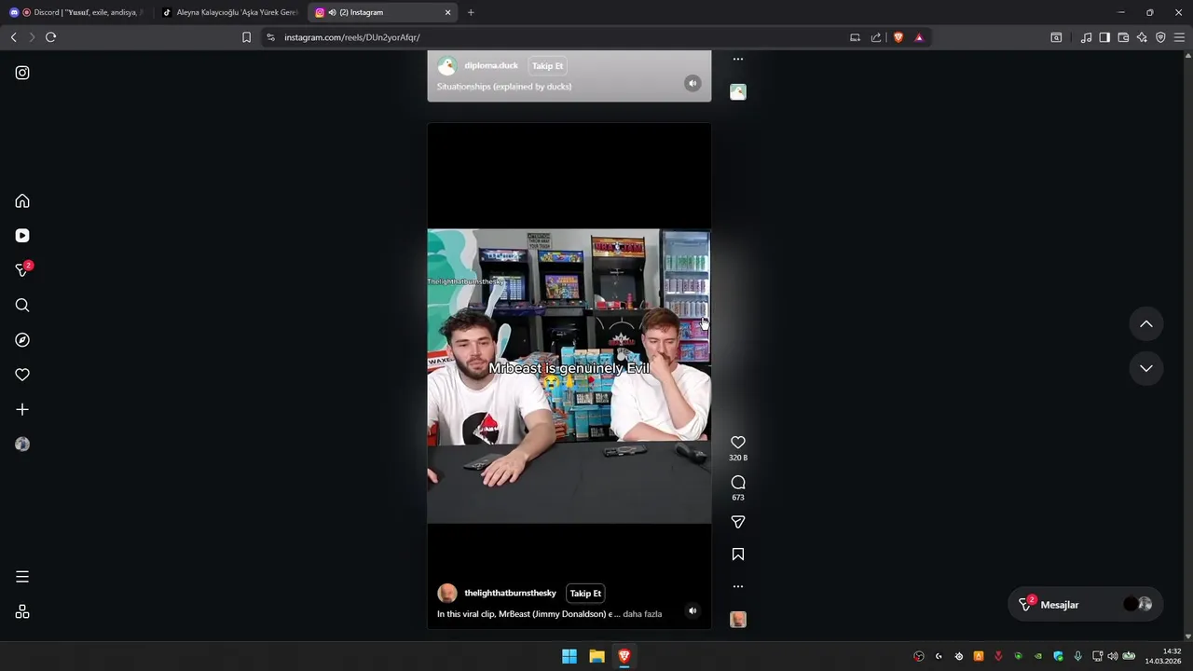
Task: Open the Meta apps grid icon
Action: [22, 612]
